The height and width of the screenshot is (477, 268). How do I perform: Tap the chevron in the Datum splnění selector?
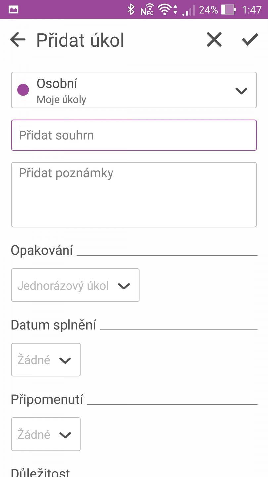coord(65,360)
